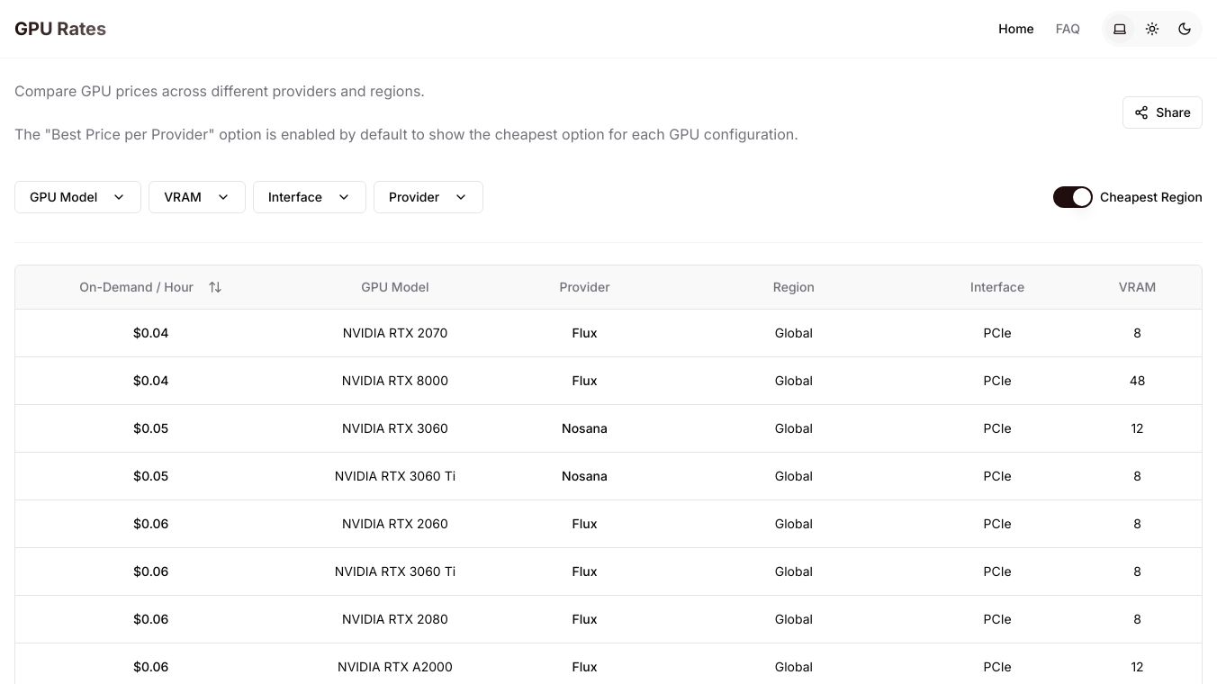Open the FAQ nav item
The image size is (1217, 684).
click(1068, 29)
